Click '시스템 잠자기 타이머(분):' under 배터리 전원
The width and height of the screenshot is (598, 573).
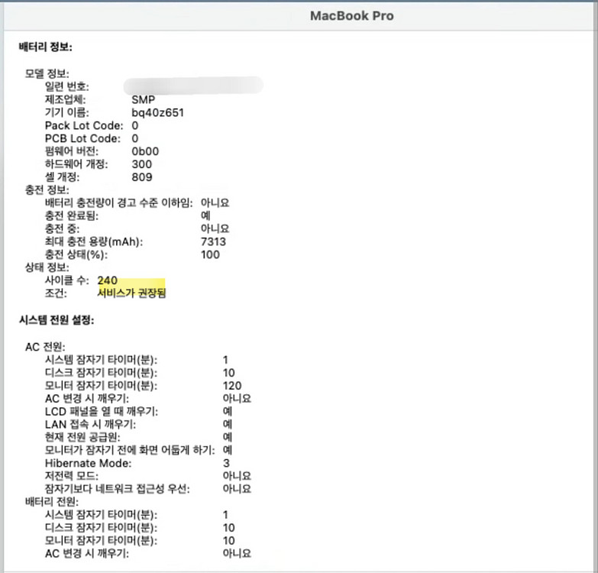101,515
